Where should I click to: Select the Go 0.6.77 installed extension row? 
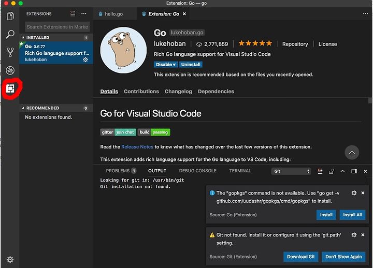[x=56, y=53]
